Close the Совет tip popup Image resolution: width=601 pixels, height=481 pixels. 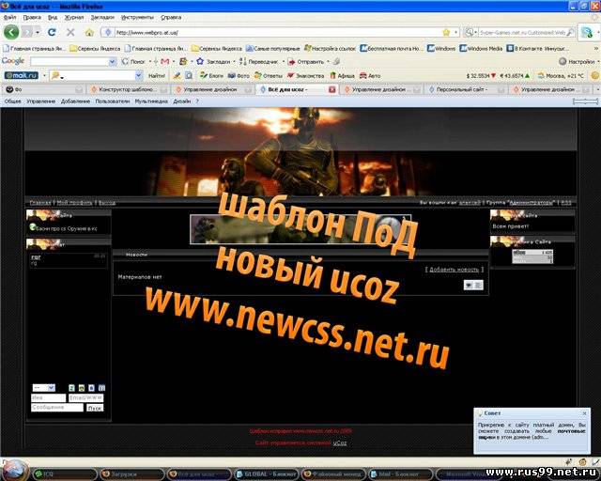point(584,413)
